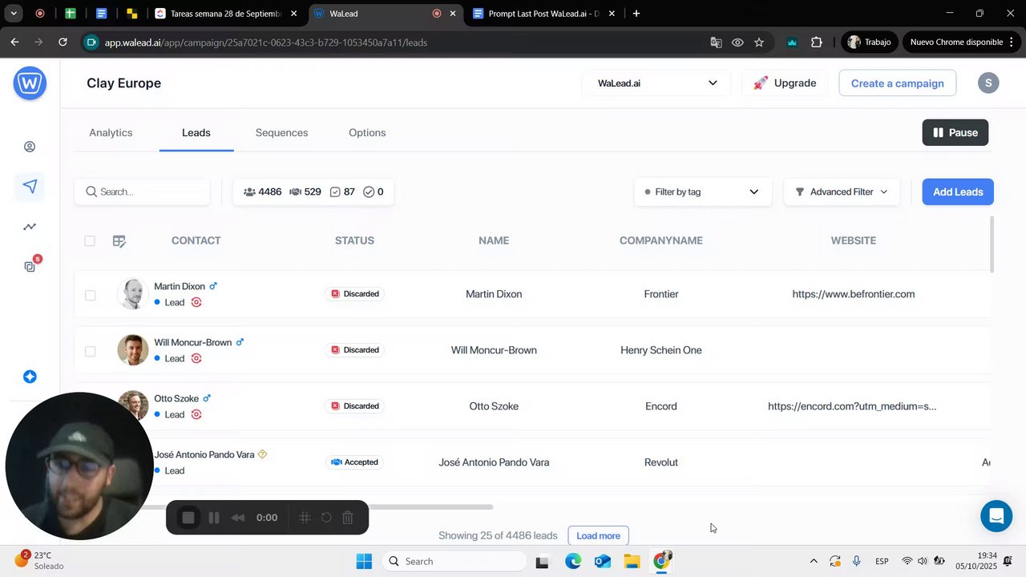Open the encord.com website link

click(x=852, y=406)
